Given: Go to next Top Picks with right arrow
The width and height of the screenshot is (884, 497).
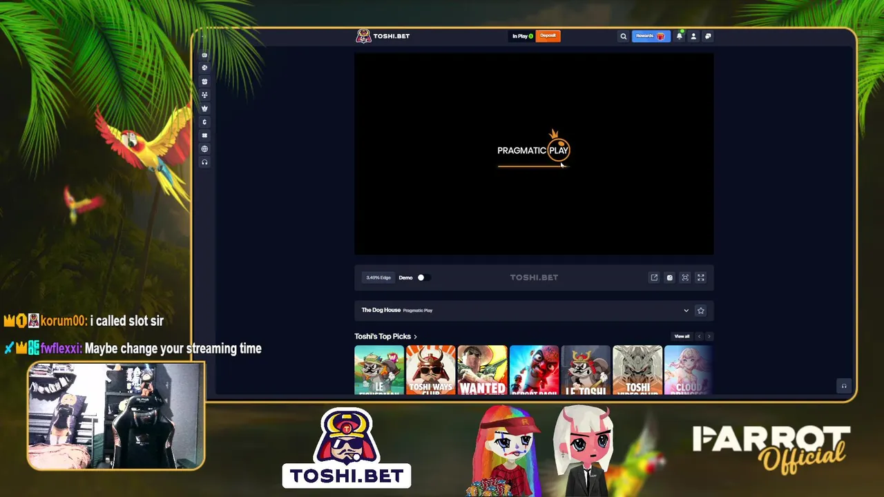Looking at the screenshot, I should tap(709, 336).
